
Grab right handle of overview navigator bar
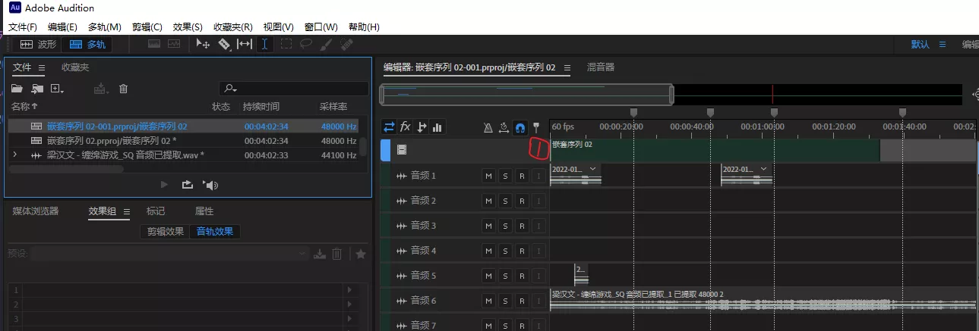click(x=671, y=95)
